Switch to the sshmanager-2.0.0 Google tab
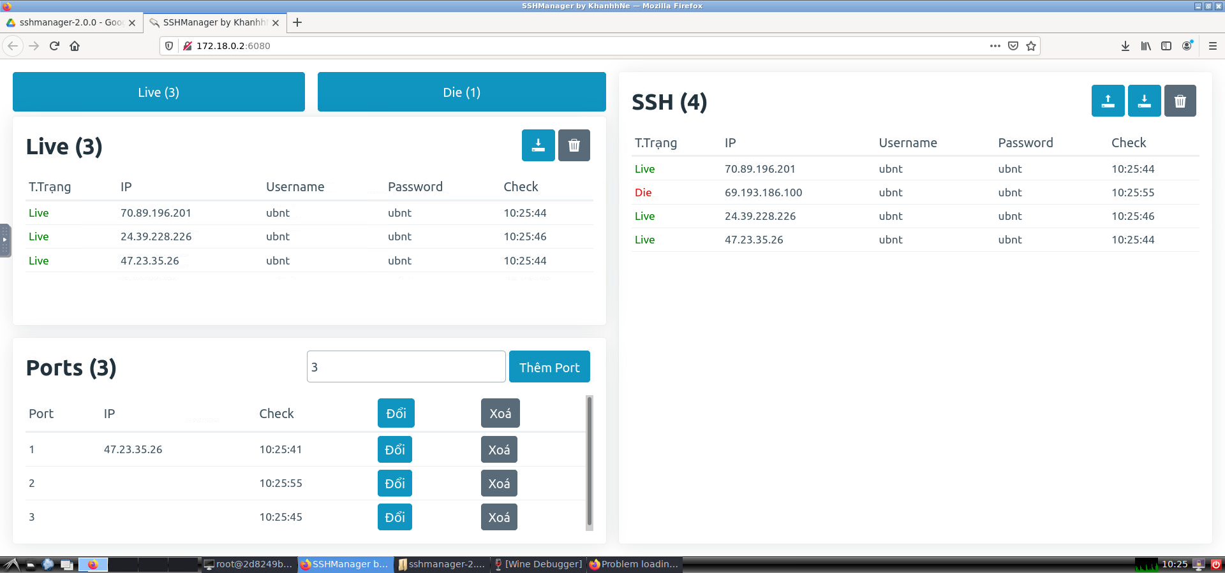The height and width of the screenshot is (573, 1225). pos(71,22)
